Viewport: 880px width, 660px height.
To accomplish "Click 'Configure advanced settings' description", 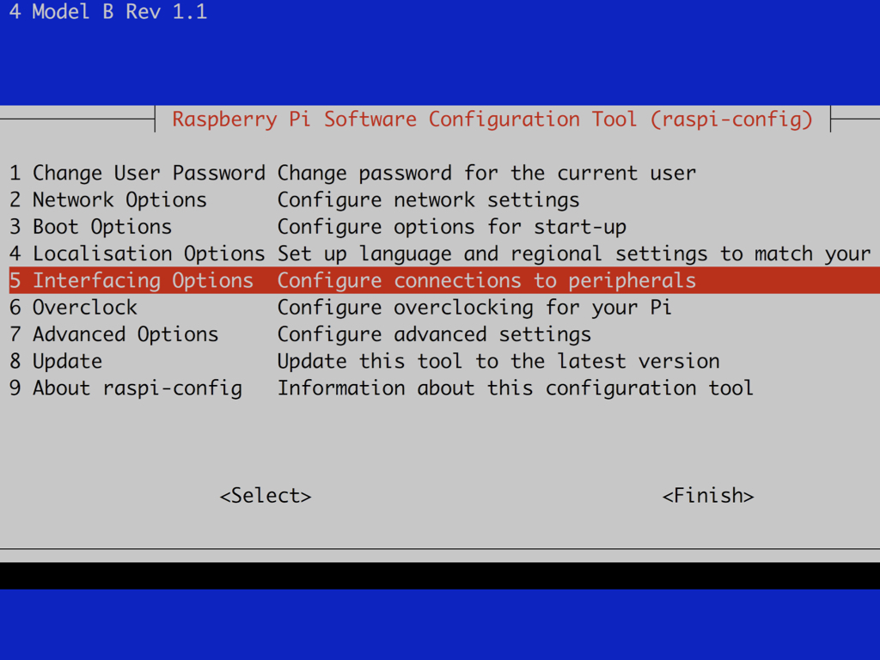I will point(435,334).
